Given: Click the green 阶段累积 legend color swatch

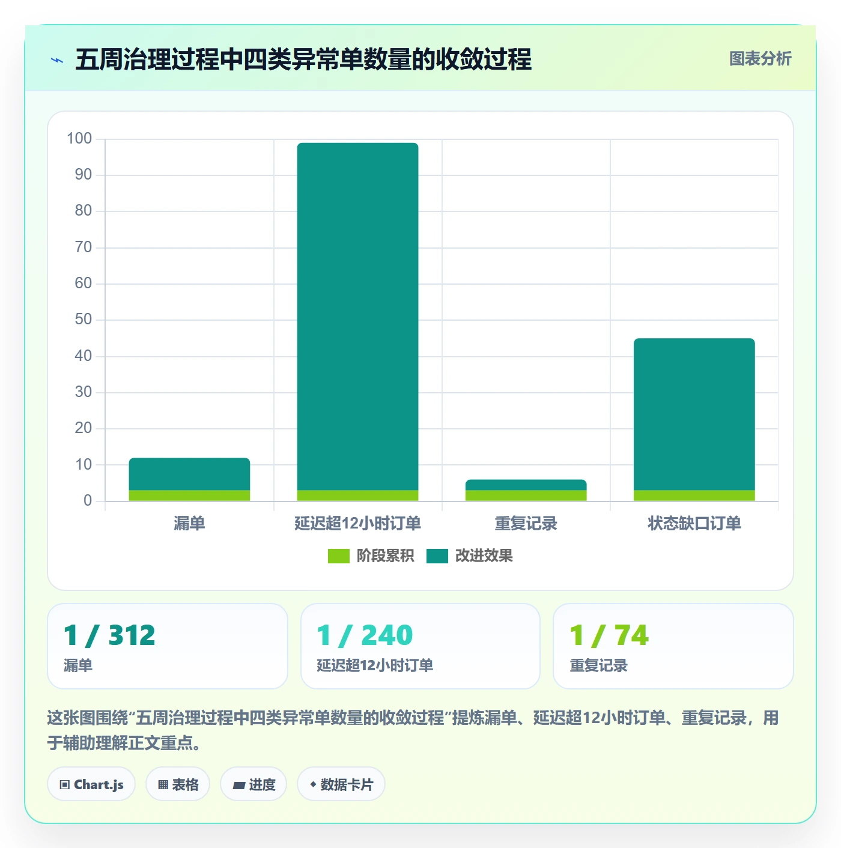Looking at the screenshot, I should pyautogui.click(x=338, y=556).
